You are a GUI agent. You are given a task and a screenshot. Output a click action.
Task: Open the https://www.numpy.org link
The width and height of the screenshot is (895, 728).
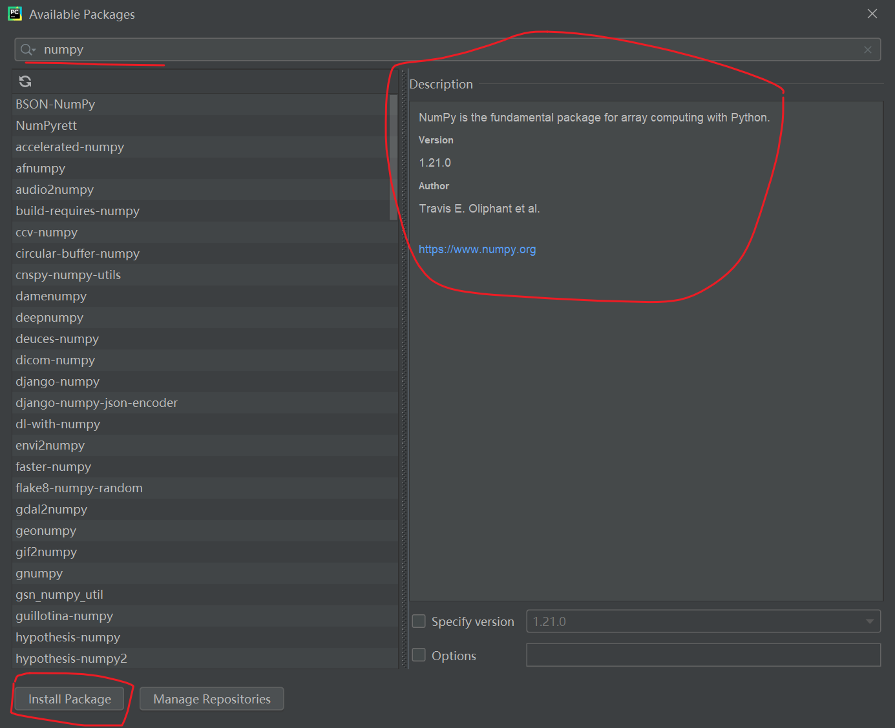coord(477,249)
